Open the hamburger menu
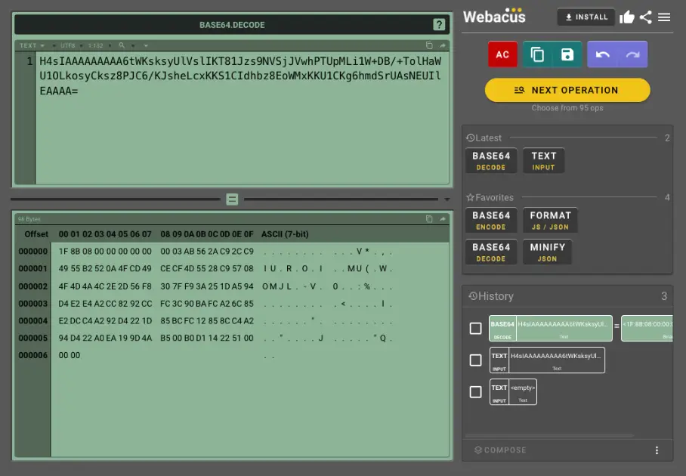This screenshot has width=686, height=476. tap(664, 17)
